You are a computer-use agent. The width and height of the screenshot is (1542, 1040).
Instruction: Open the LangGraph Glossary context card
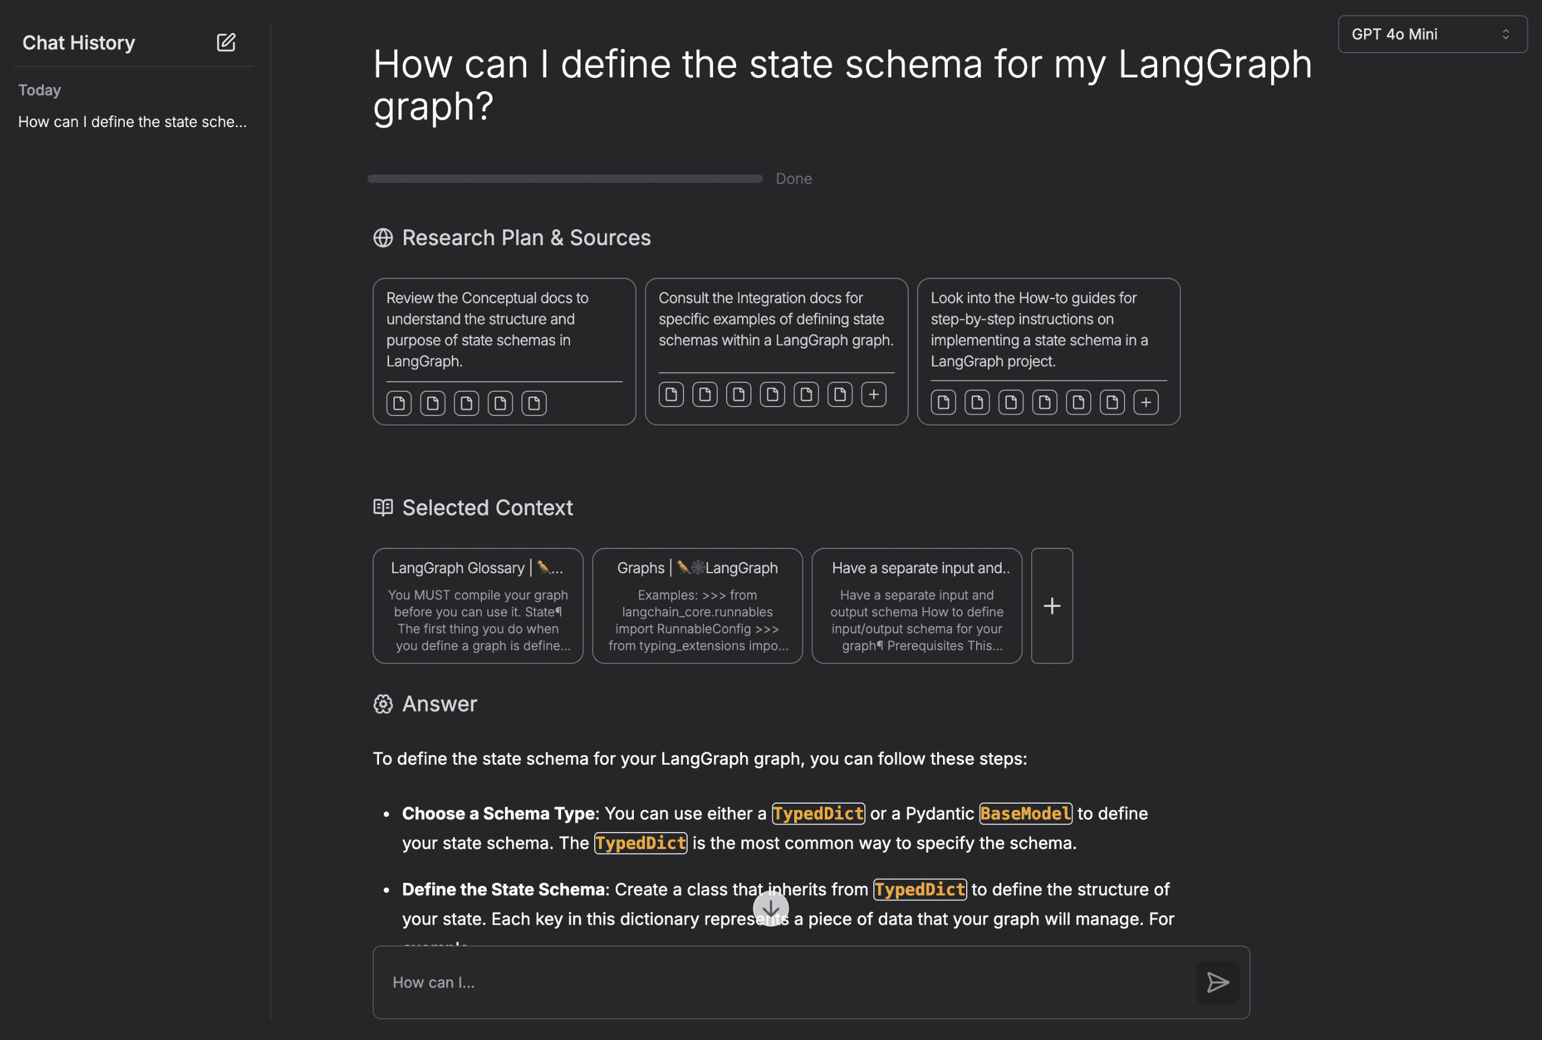(477, 606)
